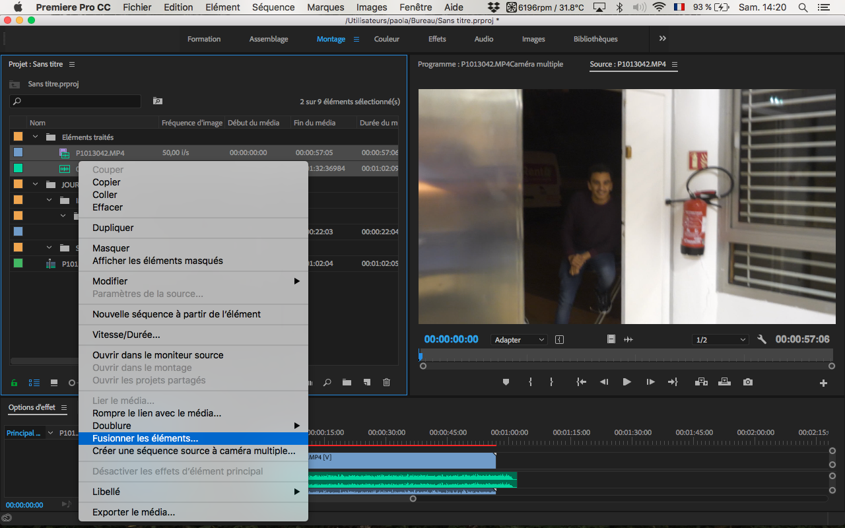845x528 pixels.
Task: Choose Exporter le média… option
Action: (193, 512)
